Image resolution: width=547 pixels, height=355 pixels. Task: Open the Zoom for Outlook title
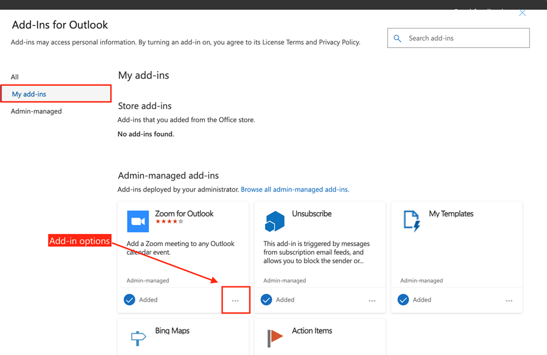[x=184, y=213]
